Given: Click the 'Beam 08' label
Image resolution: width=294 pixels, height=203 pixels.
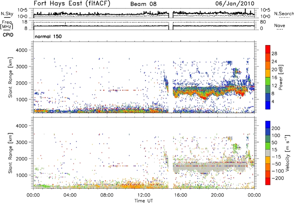Looking at the screenshot, I should (x=143, y=4).
